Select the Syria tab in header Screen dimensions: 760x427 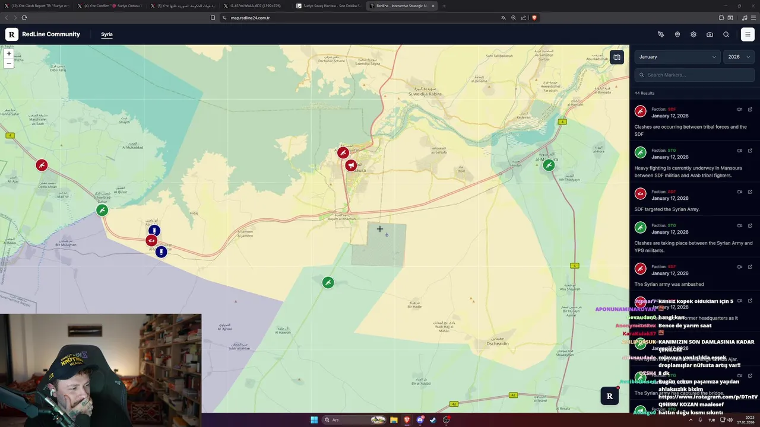(x=107, y=34)
